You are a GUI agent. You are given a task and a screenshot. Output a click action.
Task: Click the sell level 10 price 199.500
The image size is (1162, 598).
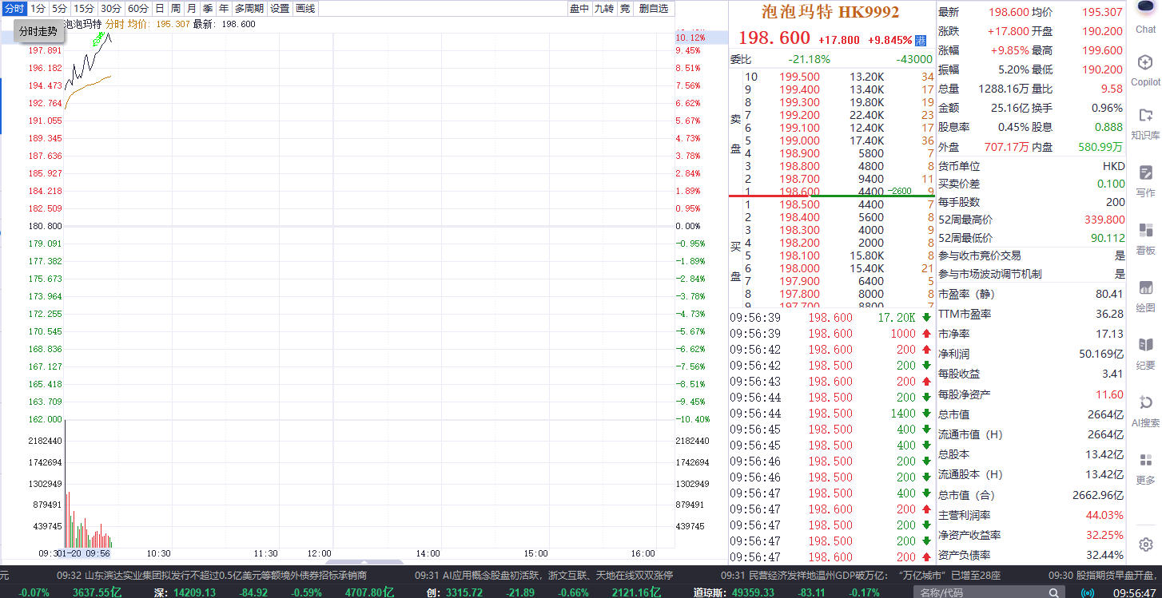point(798,77)
